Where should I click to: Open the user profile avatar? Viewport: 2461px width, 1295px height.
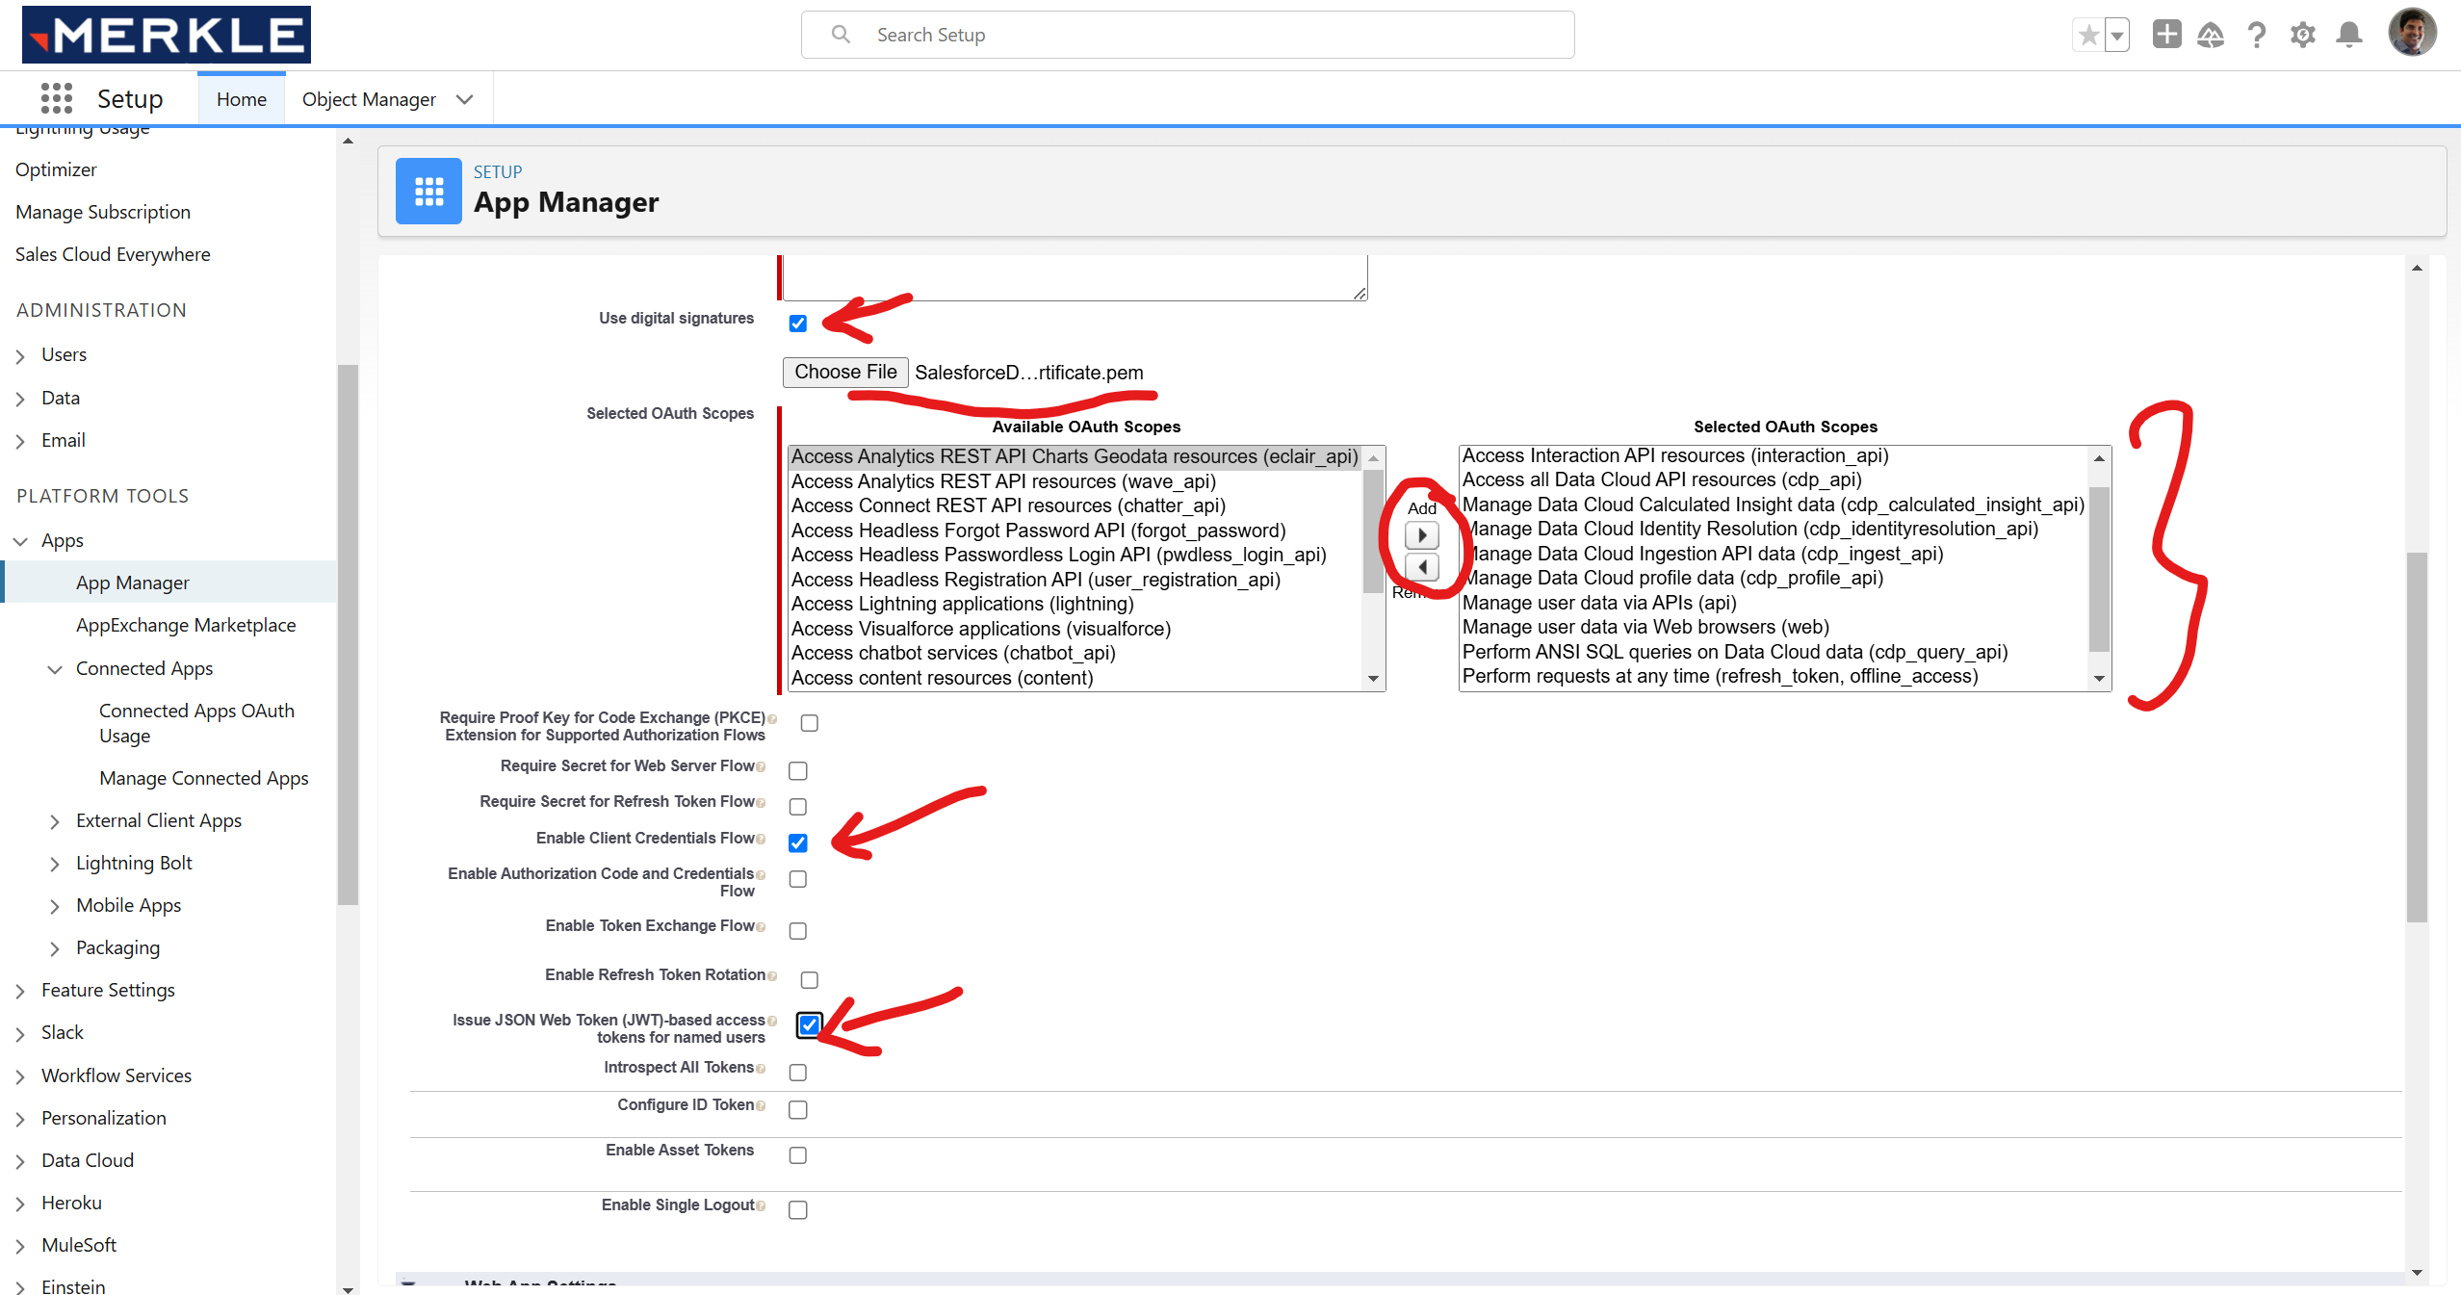point(2412,33)
